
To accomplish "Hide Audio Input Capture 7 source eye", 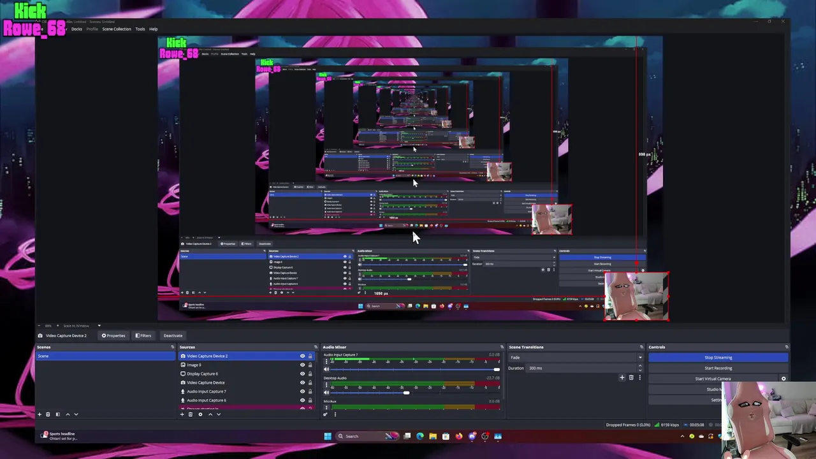I will [x=302, y=391].
